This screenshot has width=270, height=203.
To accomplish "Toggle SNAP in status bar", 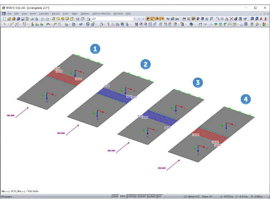I will click(115, 197).
